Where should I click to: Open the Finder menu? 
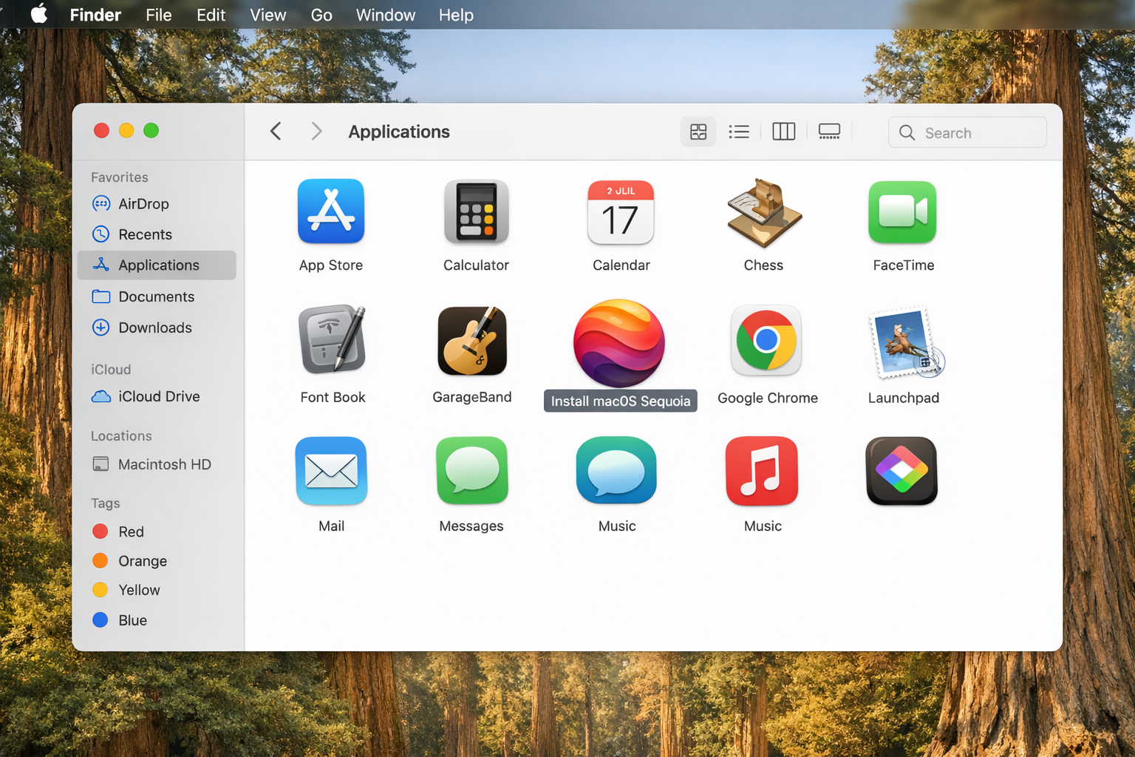(x=95, y=15)
